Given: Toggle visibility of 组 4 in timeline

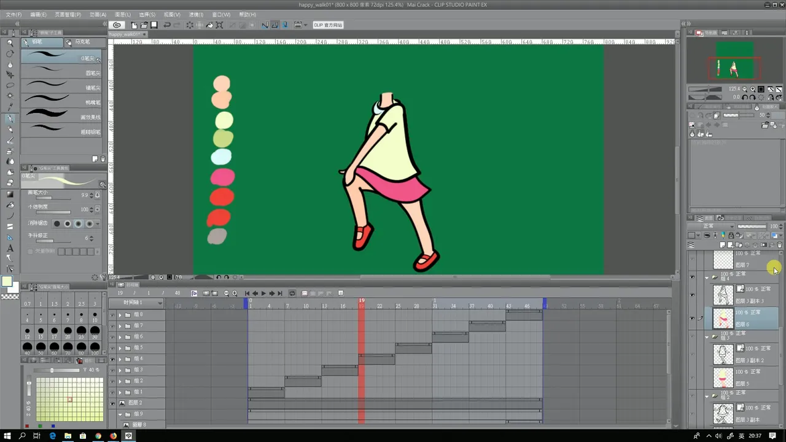Looking at the screenshot, I should point(112,359).
